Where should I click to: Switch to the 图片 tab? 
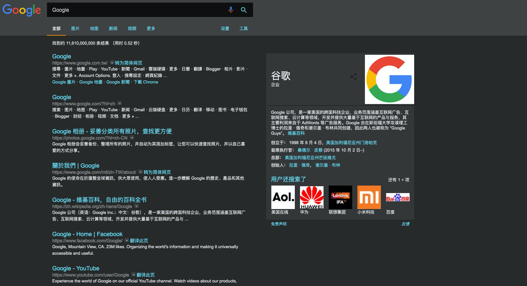tap(75, 28)
